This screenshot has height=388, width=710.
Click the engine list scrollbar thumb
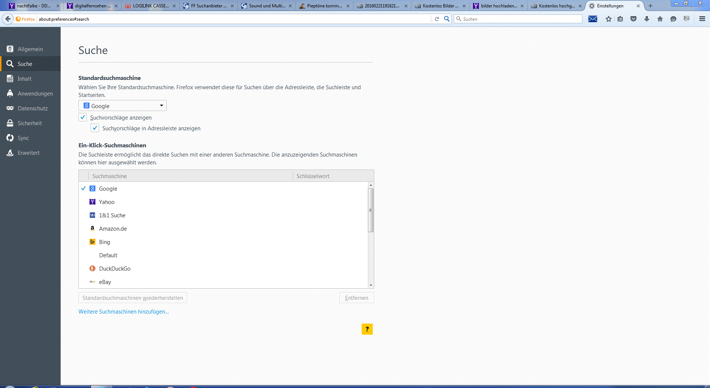coord(371,210)
